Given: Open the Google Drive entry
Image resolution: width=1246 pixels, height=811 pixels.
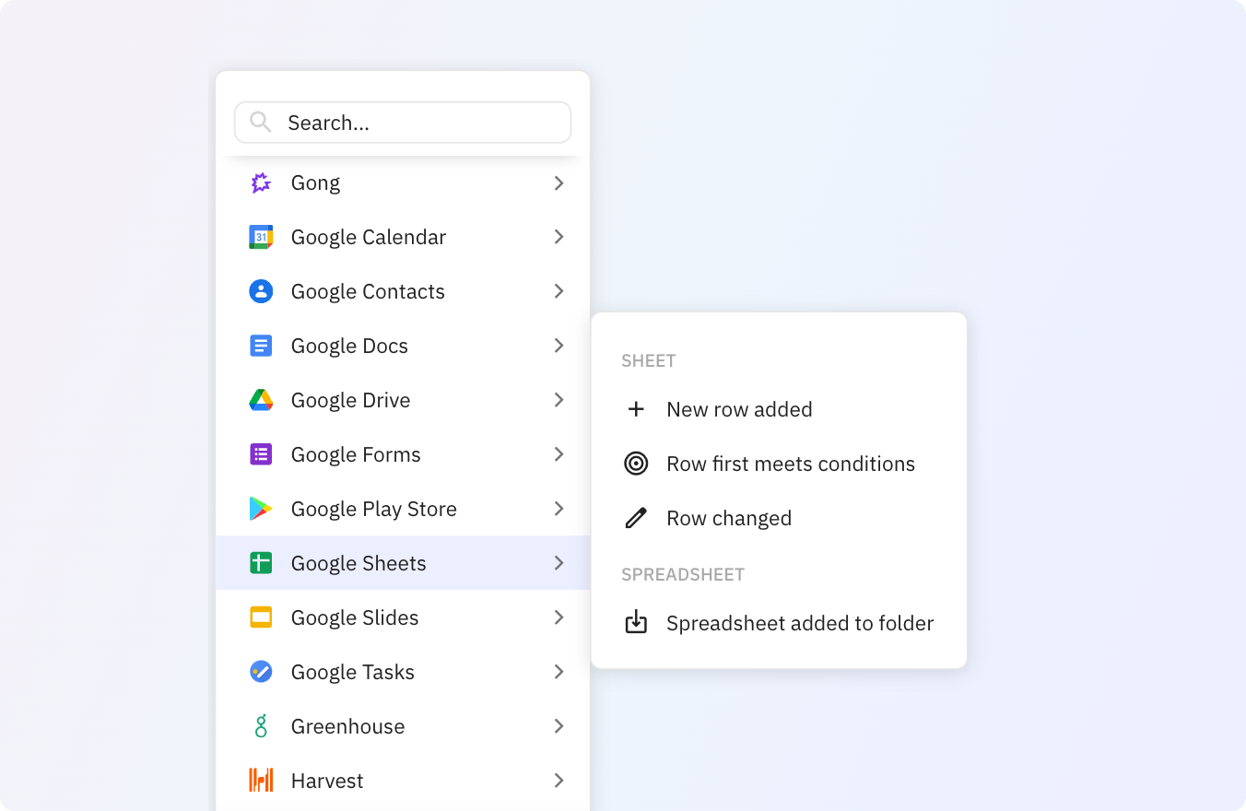Looking at the screenshot, I should pyautogui.click(x=403, y=400).
